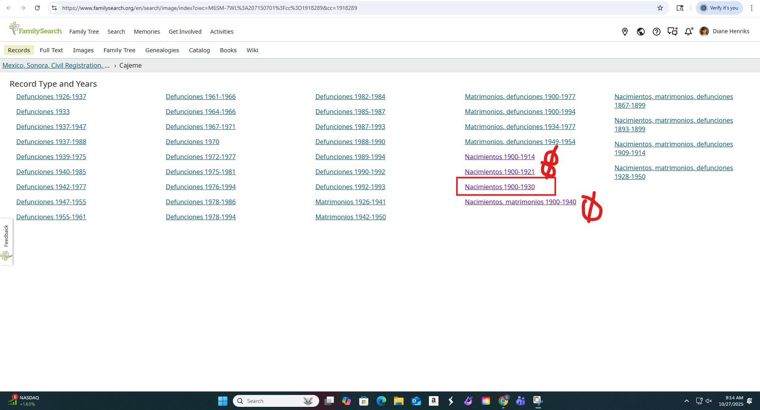Switch to the Full Text tab

point(51,50)
